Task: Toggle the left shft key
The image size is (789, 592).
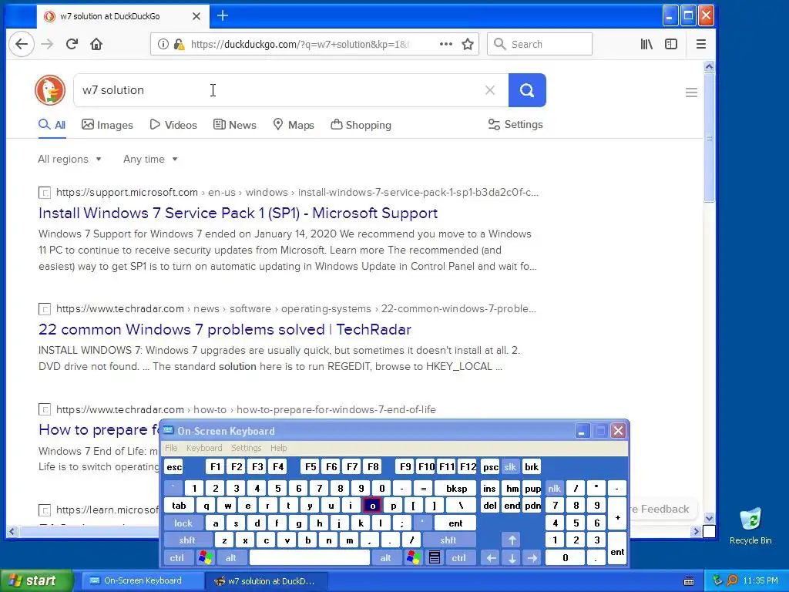Action: point(186,540)
